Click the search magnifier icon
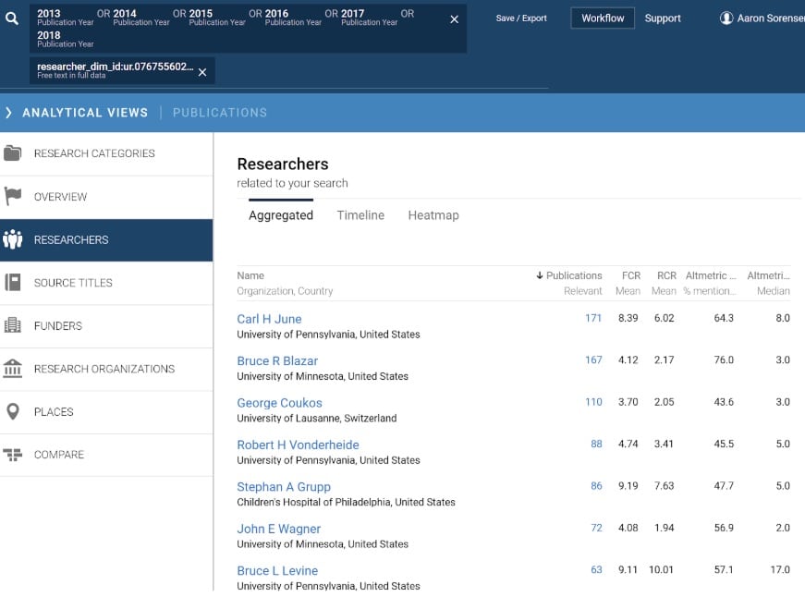 point(12,18)
